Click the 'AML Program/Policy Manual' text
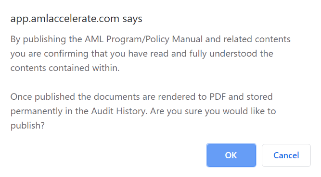 (x=144, y=39)
